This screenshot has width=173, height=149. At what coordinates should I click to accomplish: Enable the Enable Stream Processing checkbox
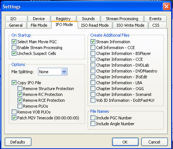(14, 48)
